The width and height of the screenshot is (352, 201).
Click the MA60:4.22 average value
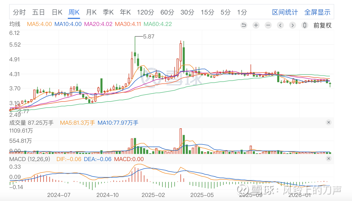(158, 24)
